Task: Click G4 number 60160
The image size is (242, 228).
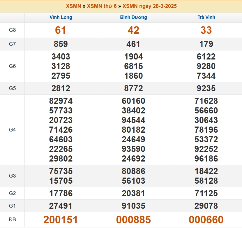Action: coord(133,101)
